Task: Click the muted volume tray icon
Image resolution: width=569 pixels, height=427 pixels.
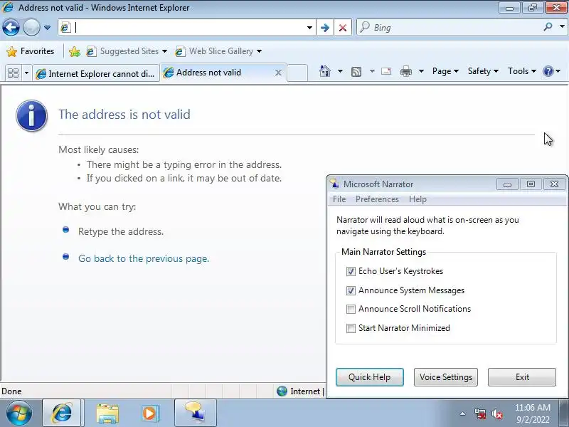Action: point(497,413)
